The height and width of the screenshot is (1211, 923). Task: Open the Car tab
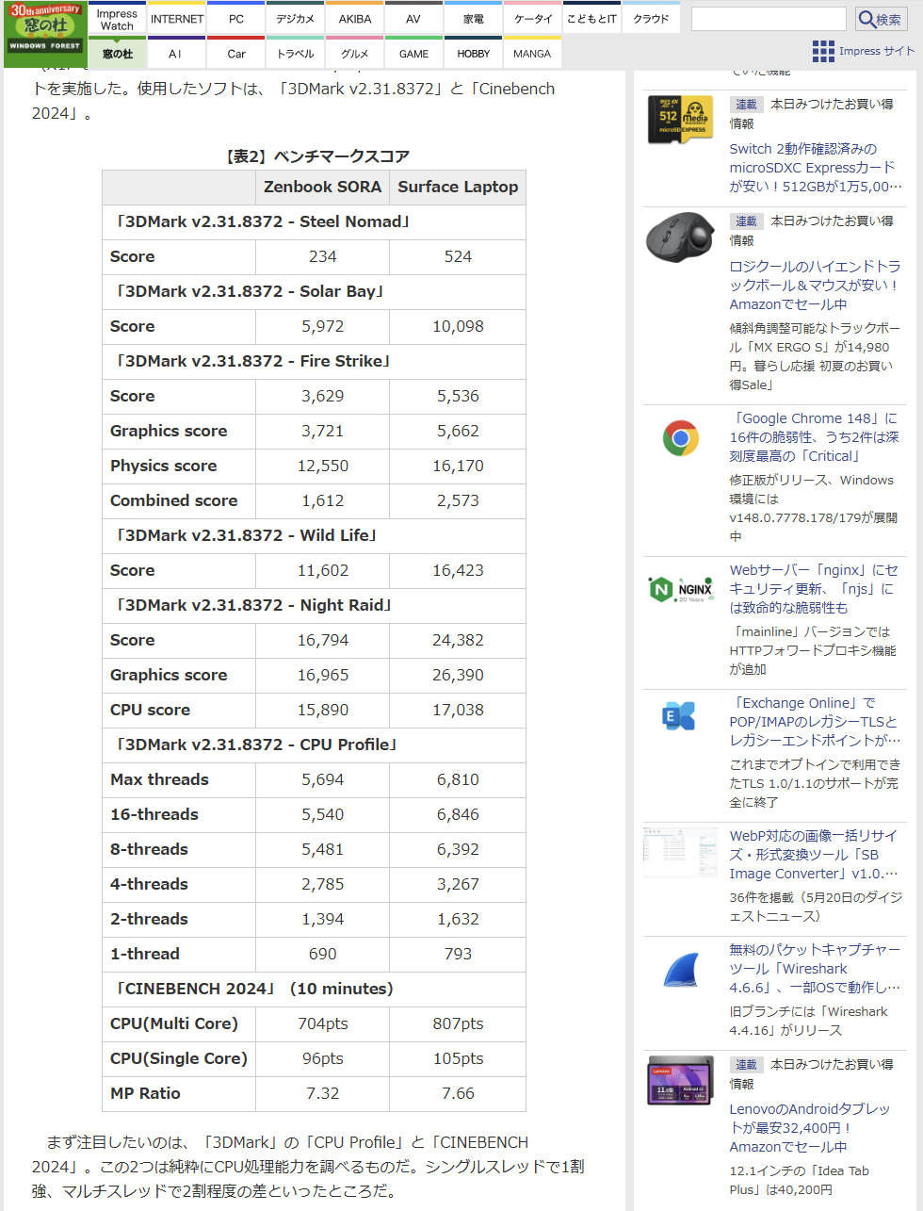236,53
